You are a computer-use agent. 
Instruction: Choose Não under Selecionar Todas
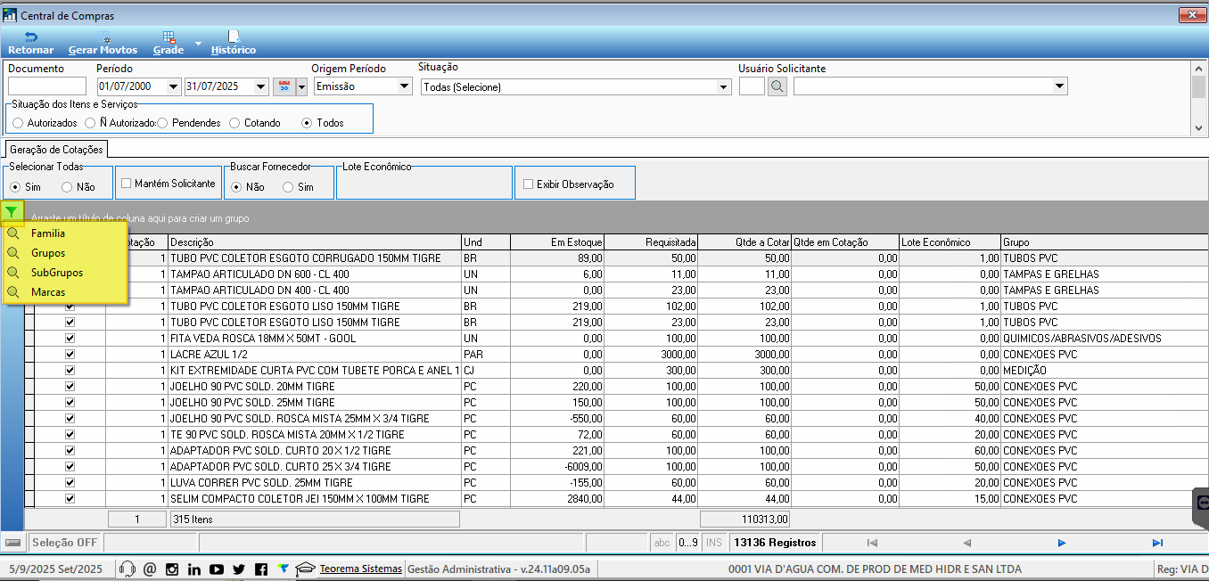(67, 187)
